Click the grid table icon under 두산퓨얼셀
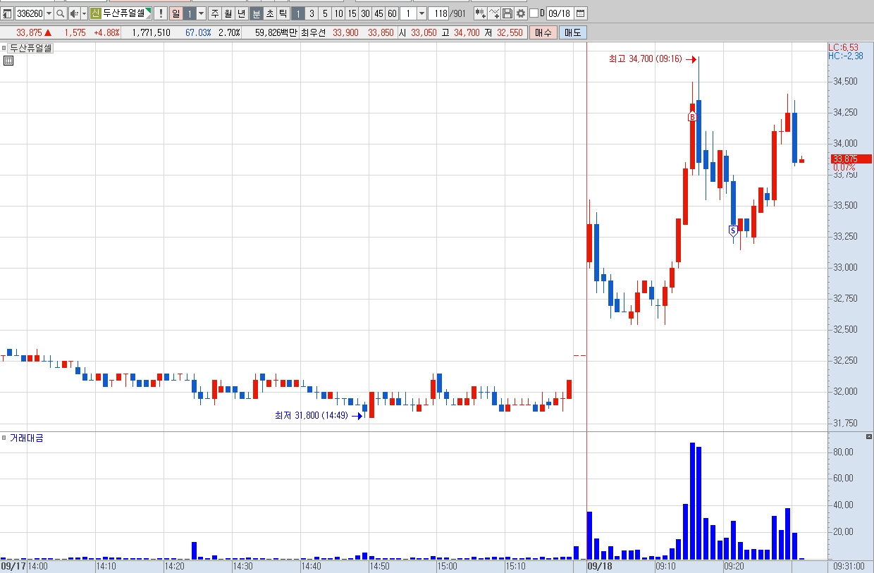This screenshot has width=874, height=573. click(8, 61)
